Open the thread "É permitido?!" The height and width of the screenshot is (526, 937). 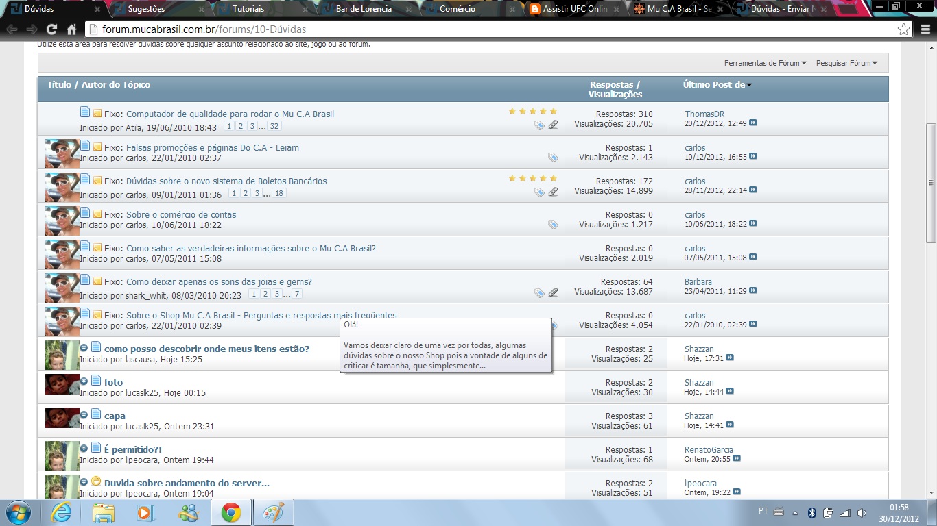(133, 449)
